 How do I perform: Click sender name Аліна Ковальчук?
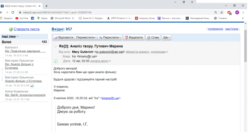click(16, 91)
